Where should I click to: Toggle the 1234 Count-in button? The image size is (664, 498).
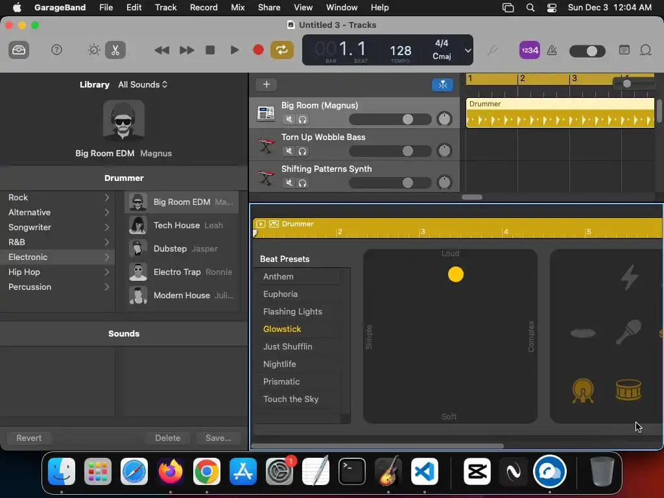(x=529, y=50)
